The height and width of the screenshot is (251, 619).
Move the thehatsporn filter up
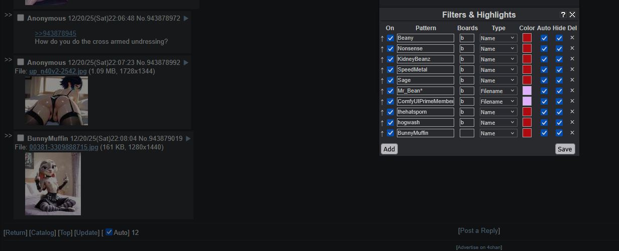[x=382, y=112]
